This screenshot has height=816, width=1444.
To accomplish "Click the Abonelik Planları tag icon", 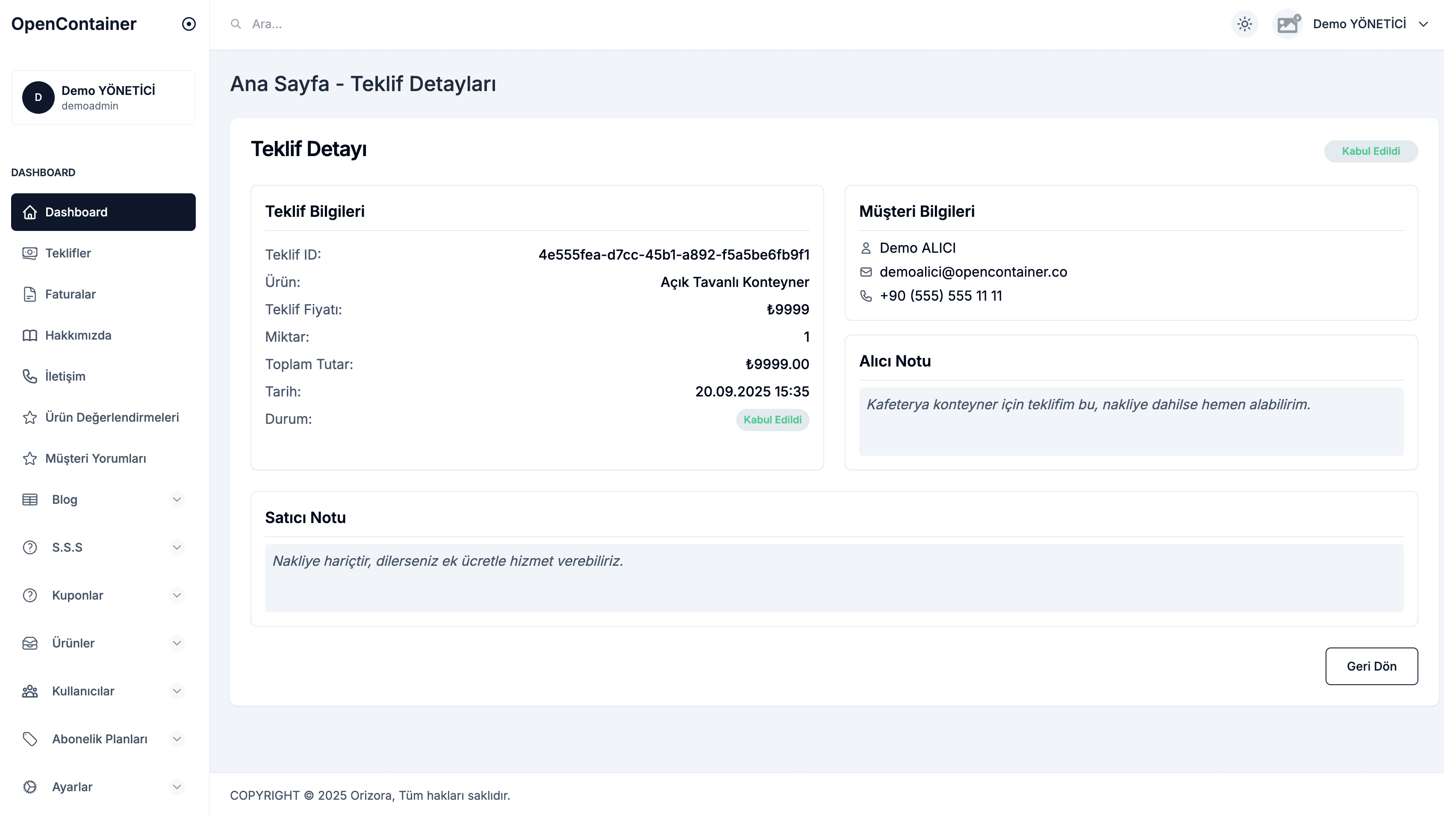I will (x=30, y=739).
